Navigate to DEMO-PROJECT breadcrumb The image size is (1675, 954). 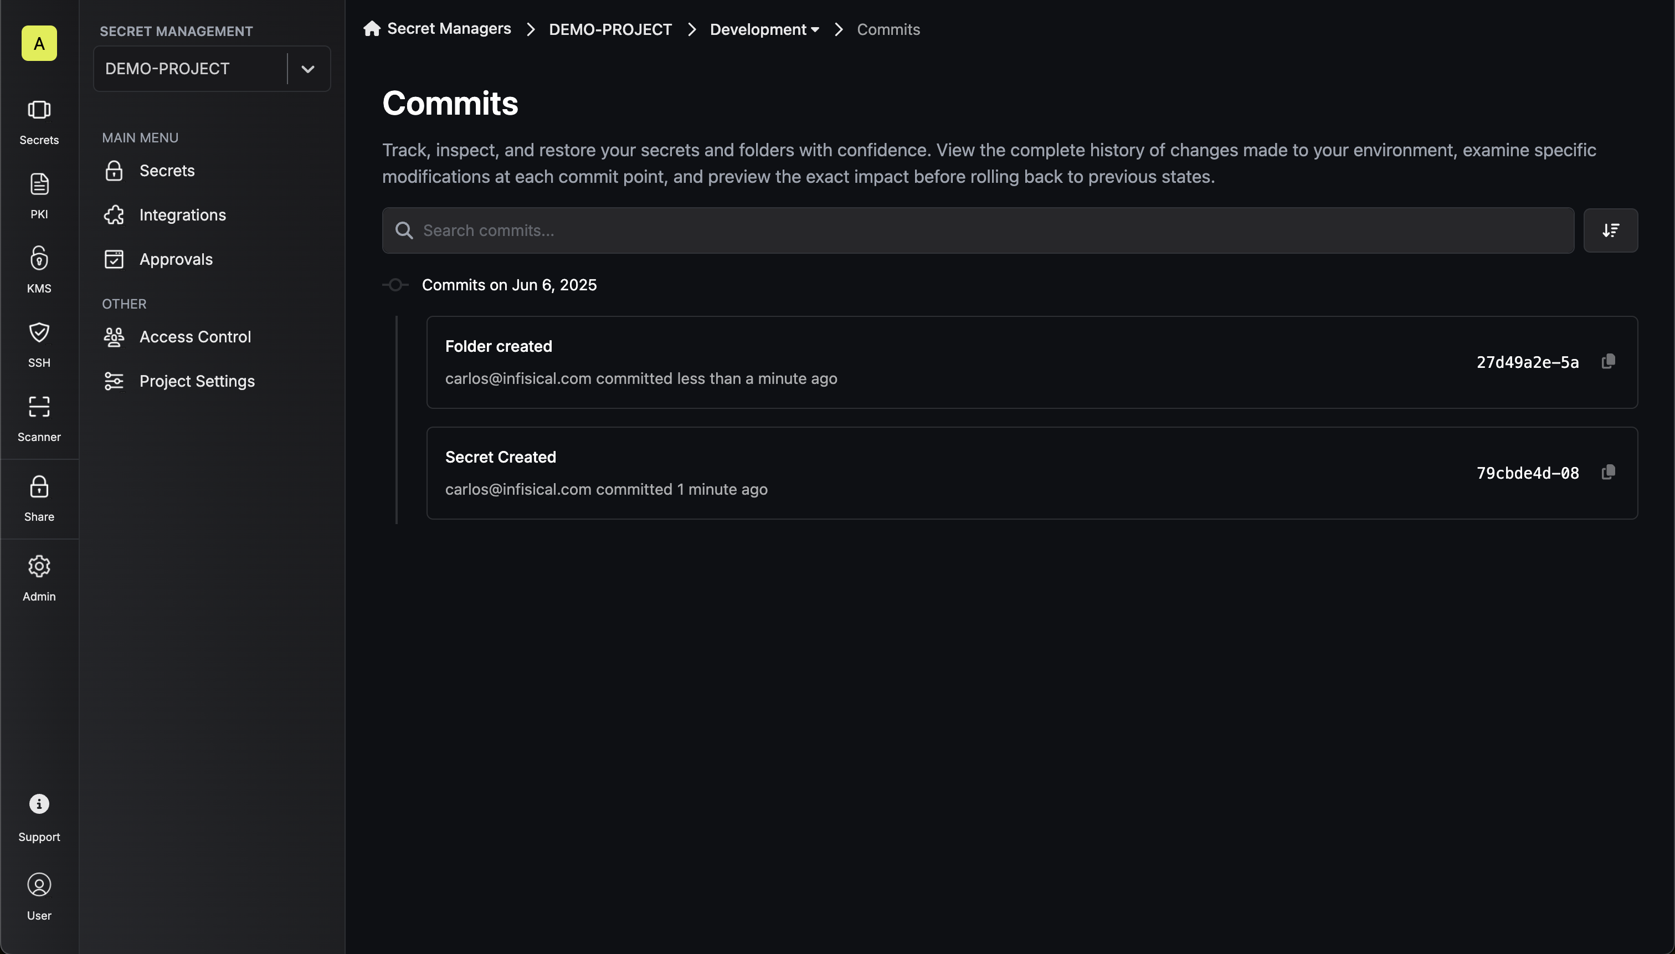[x=610, y=29]
